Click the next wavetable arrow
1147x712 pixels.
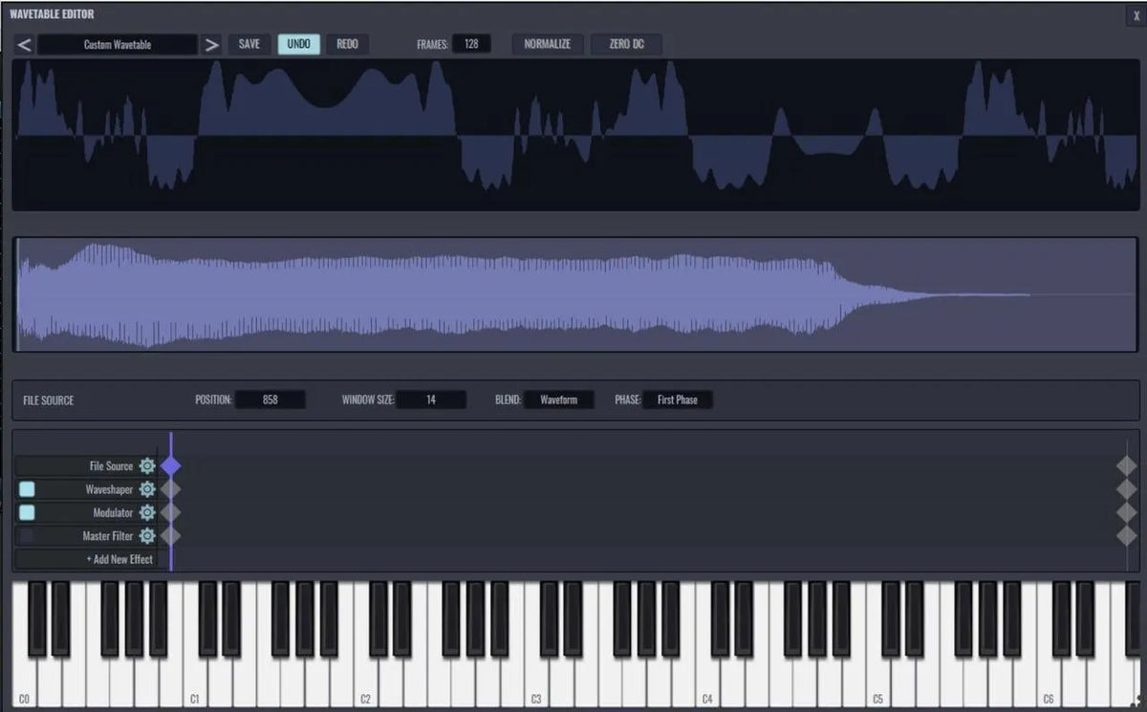(x=212, y=43)
